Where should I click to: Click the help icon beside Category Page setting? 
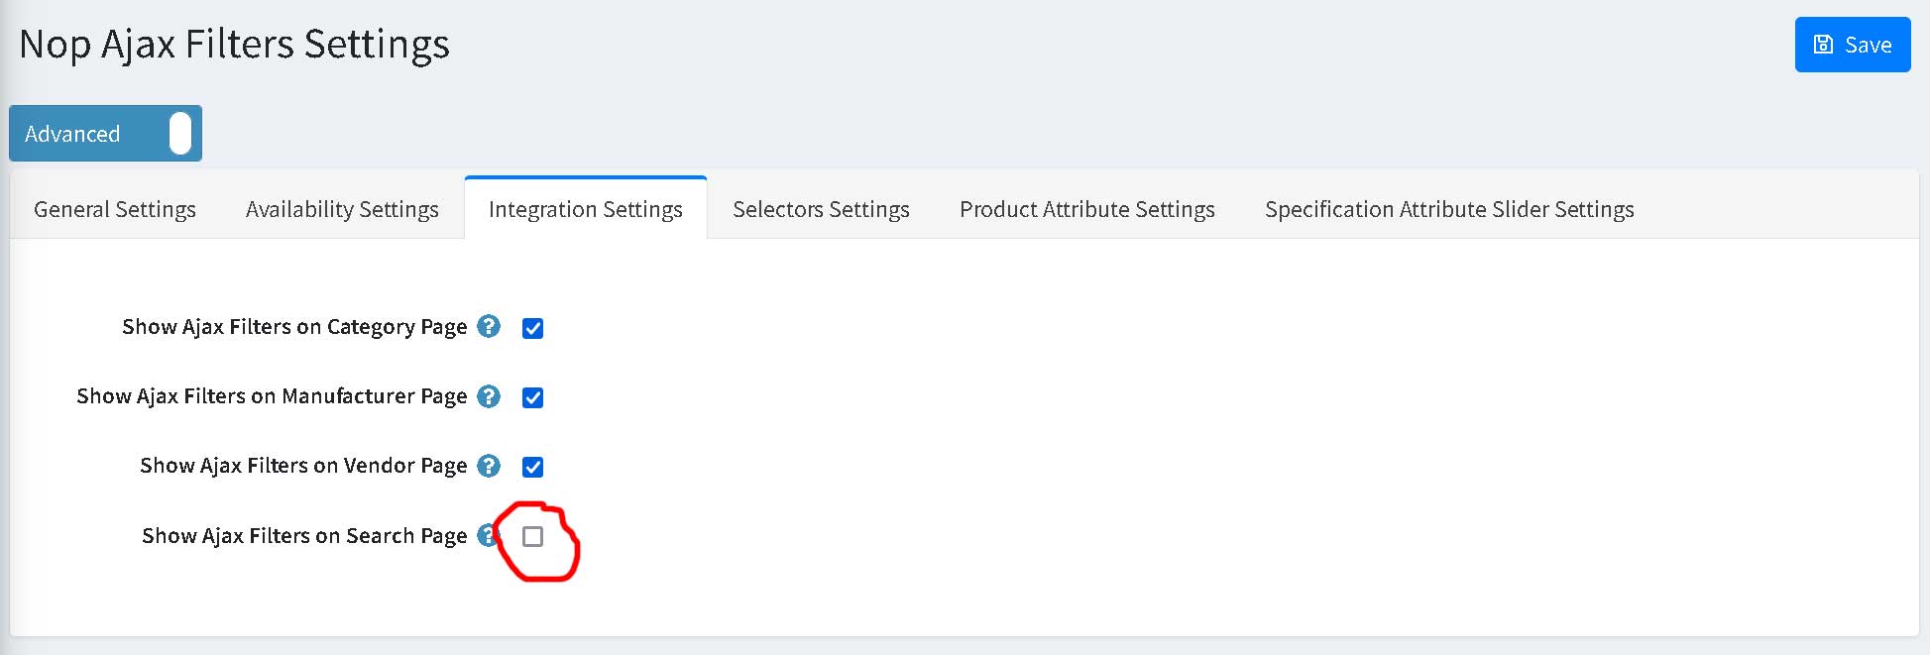(489, 326)
